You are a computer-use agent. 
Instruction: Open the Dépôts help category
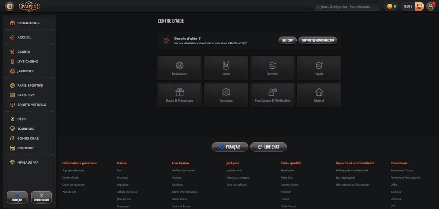(319, 68)
